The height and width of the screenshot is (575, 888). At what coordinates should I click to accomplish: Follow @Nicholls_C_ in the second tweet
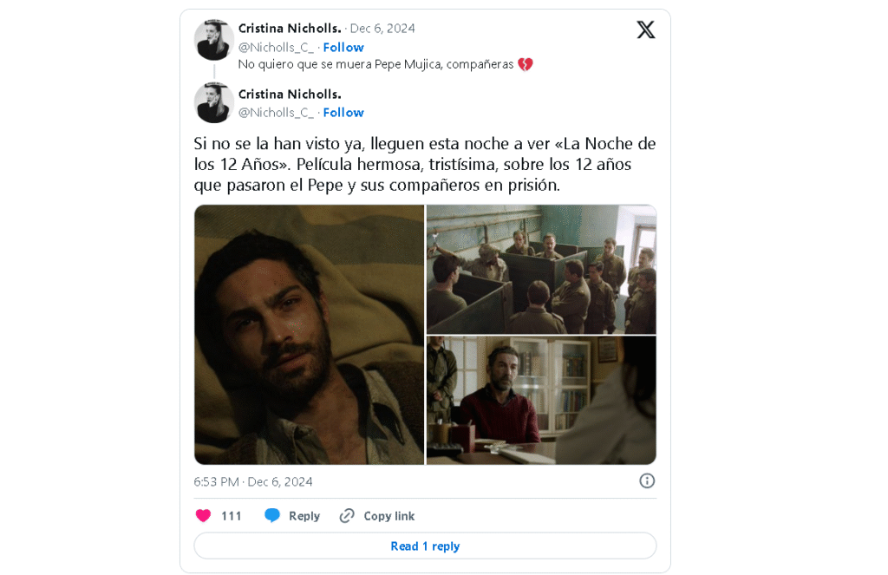(343, 113)
